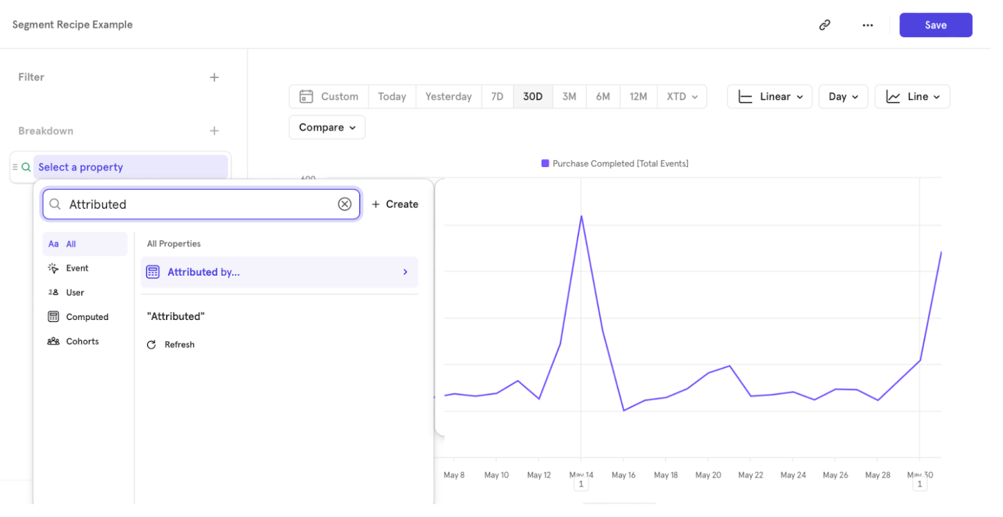Click the "Attributed" search term text
The height and width of the screenshot is (517, 1003).
(175, 316)
